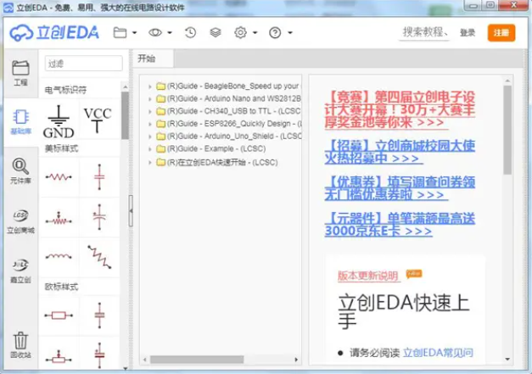Click the help question mark icon
The image size is (532, 374).
coord(275,33)
